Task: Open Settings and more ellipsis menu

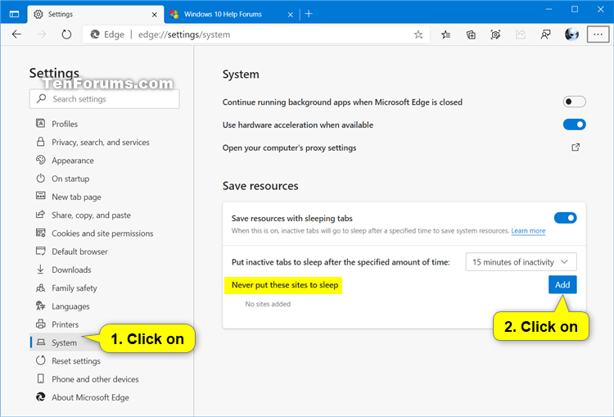Action: 598,34
